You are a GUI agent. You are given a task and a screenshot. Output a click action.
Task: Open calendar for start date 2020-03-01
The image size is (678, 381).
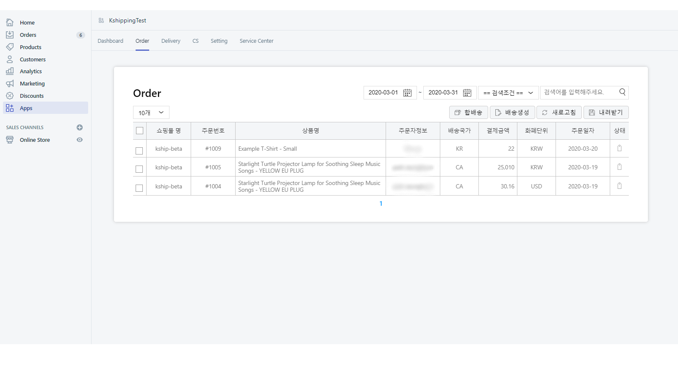pos(407,93)
